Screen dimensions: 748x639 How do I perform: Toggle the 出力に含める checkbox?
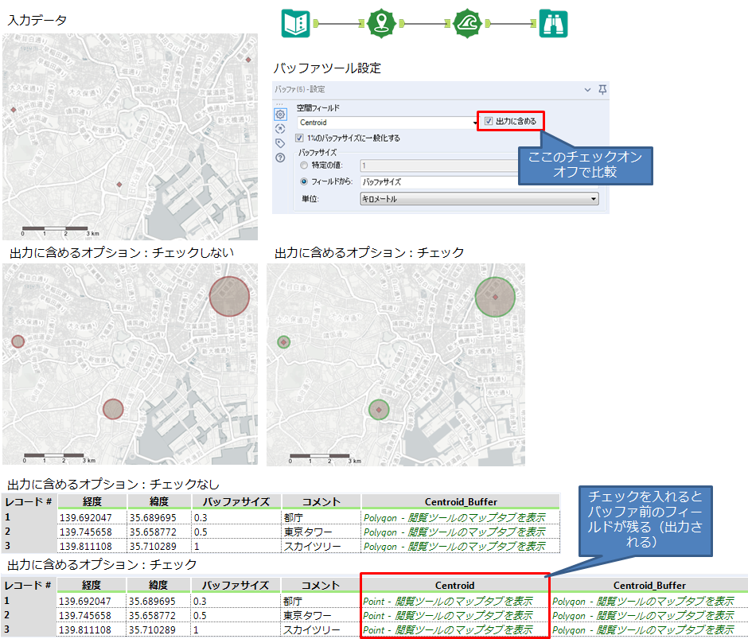[489, 121]
